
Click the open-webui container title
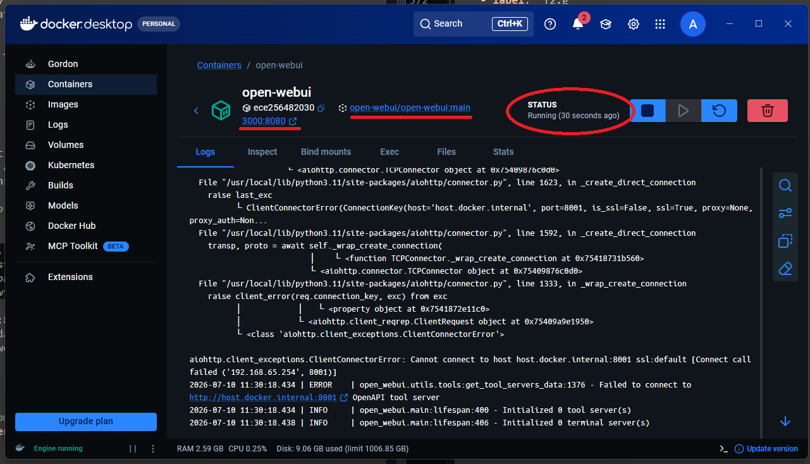(x=276, y=92)
